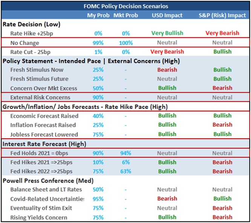
Task: Select the USD Impact column header
Action: pyautogui.click(x=167, y=15)
